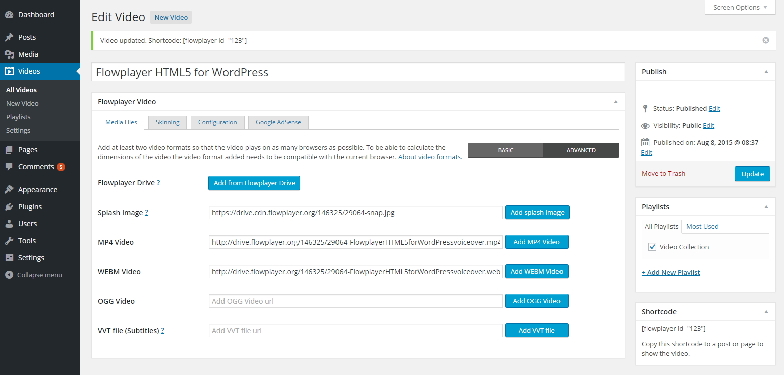Edit the publish Status link
The width and height of the screenshot is (784, 375).
[x=714, y=108]
